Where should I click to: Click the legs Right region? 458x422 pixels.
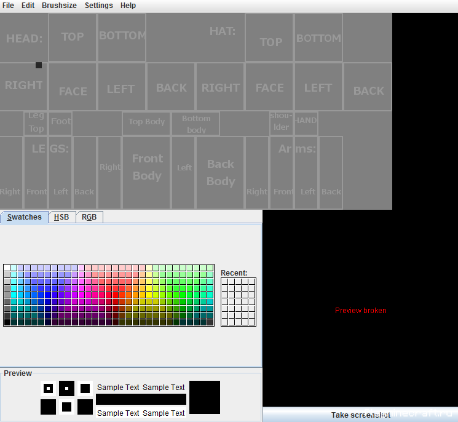point(11,172)
